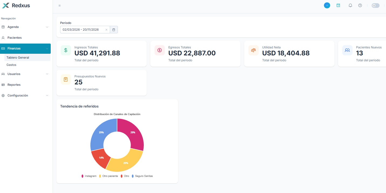Click the Presupuestos Nuevos count 25

[x=78, y=82]
